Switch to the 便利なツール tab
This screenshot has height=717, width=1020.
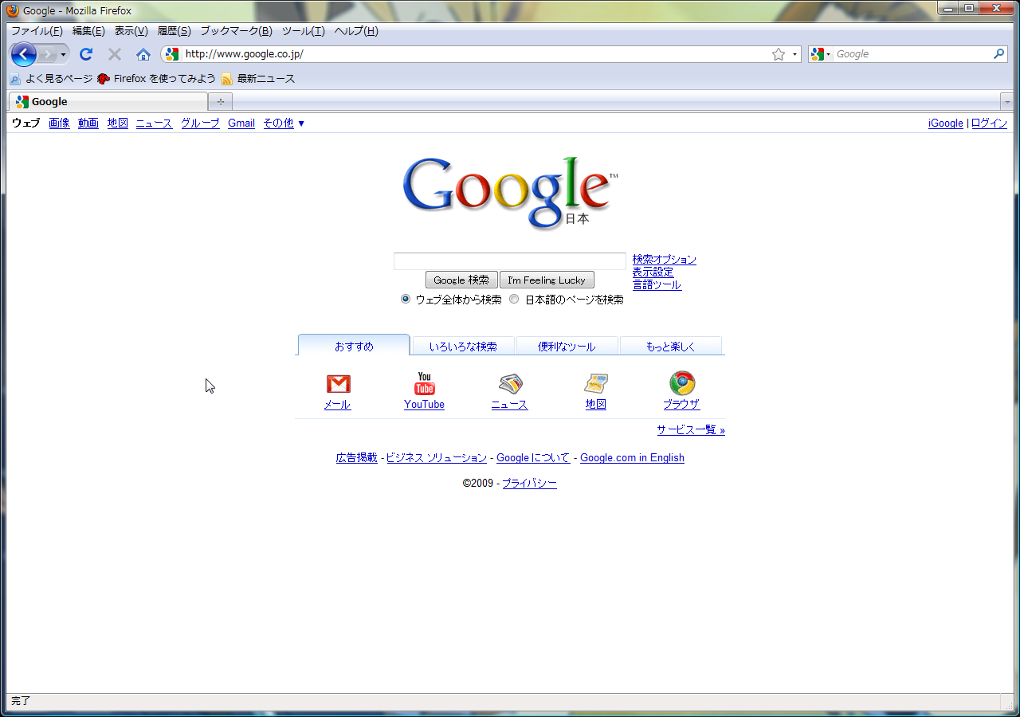[x=567, y=346]
